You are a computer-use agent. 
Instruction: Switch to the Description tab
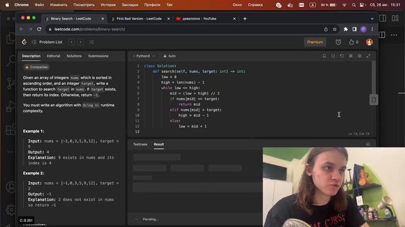tap(31, 56)
